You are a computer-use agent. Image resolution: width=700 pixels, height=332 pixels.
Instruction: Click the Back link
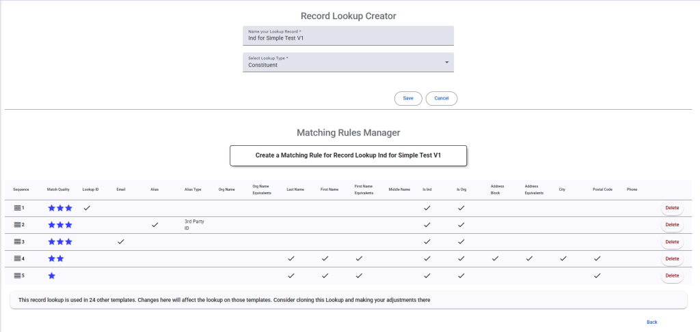pos(651,322)
